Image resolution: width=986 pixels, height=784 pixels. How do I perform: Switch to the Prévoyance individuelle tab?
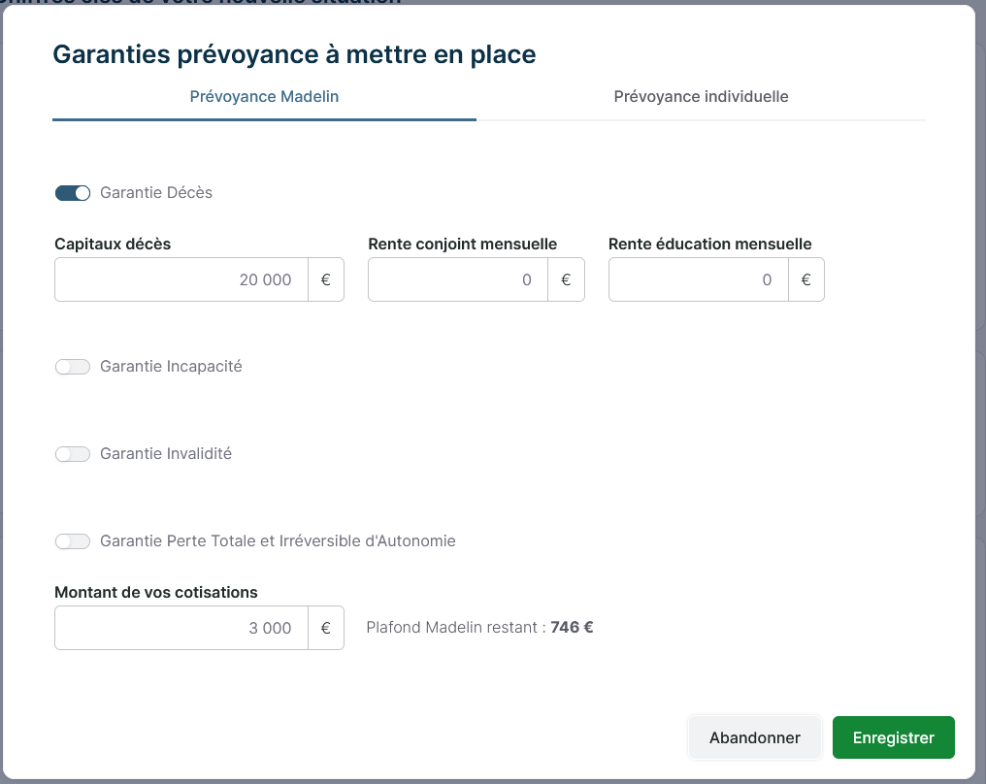(701, 97)
